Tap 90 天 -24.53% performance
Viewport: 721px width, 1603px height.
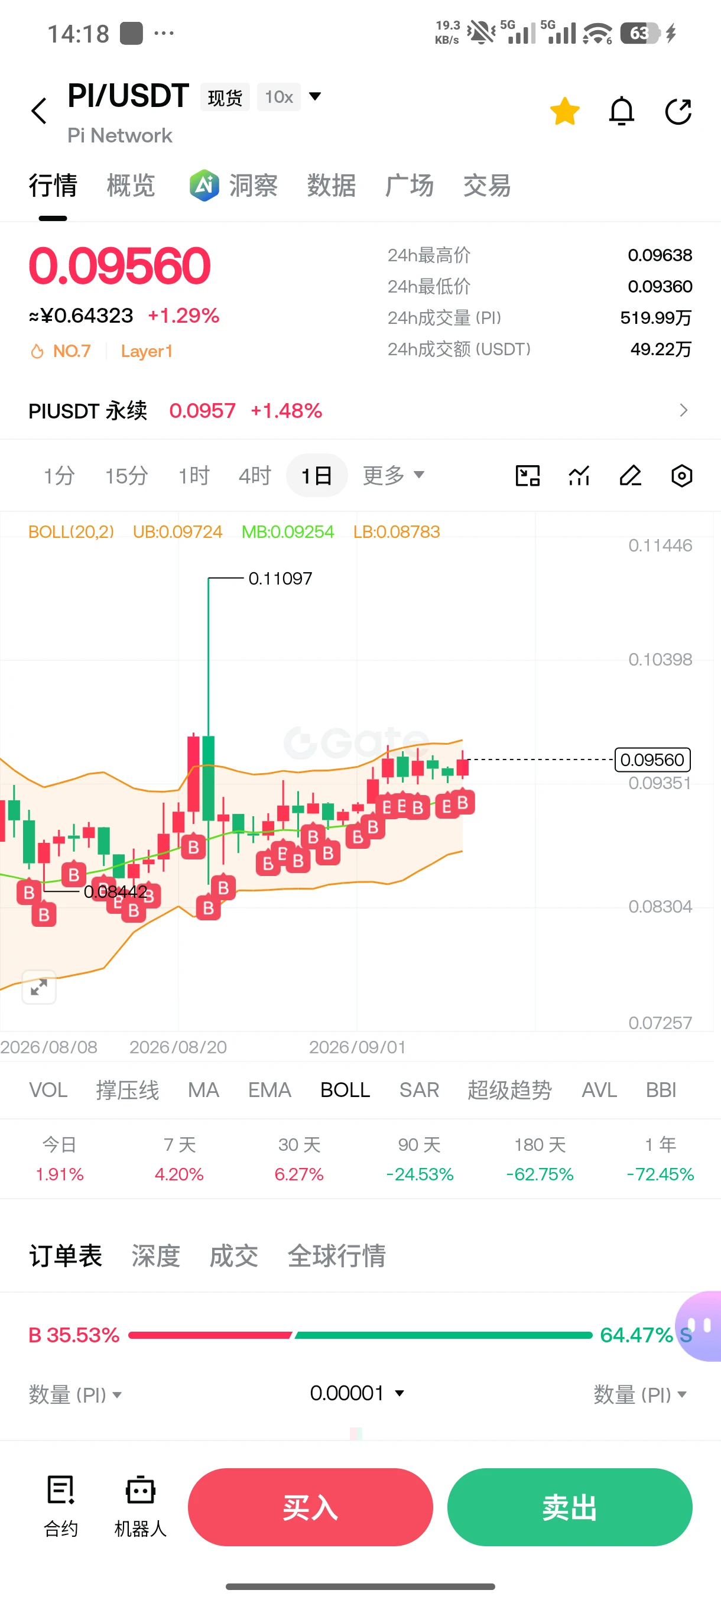pos(420,1159)
